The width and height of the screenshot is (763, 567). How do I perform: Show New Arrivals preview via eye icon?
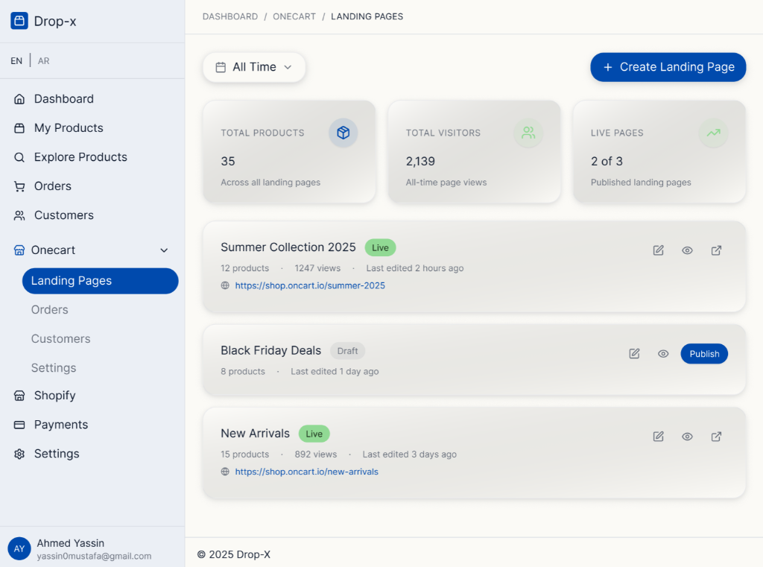(687, 437)
